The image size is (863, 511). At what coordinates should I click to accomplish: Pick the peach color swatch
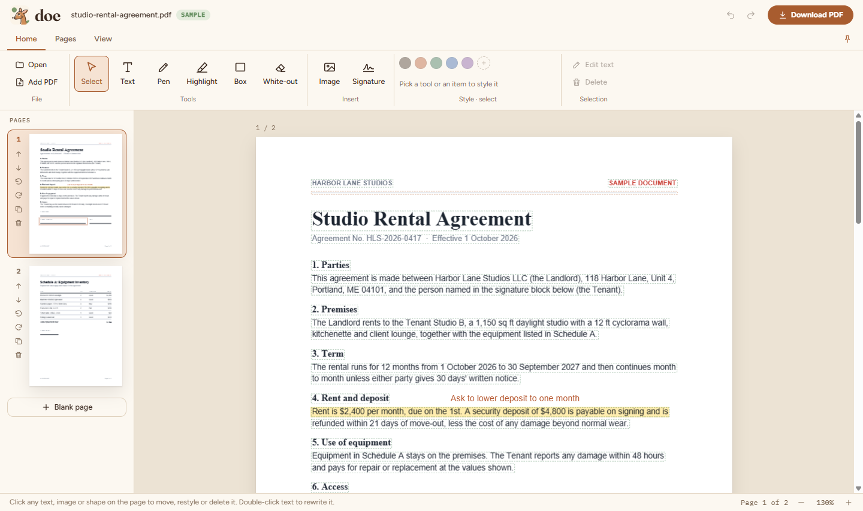click(421, 63)
